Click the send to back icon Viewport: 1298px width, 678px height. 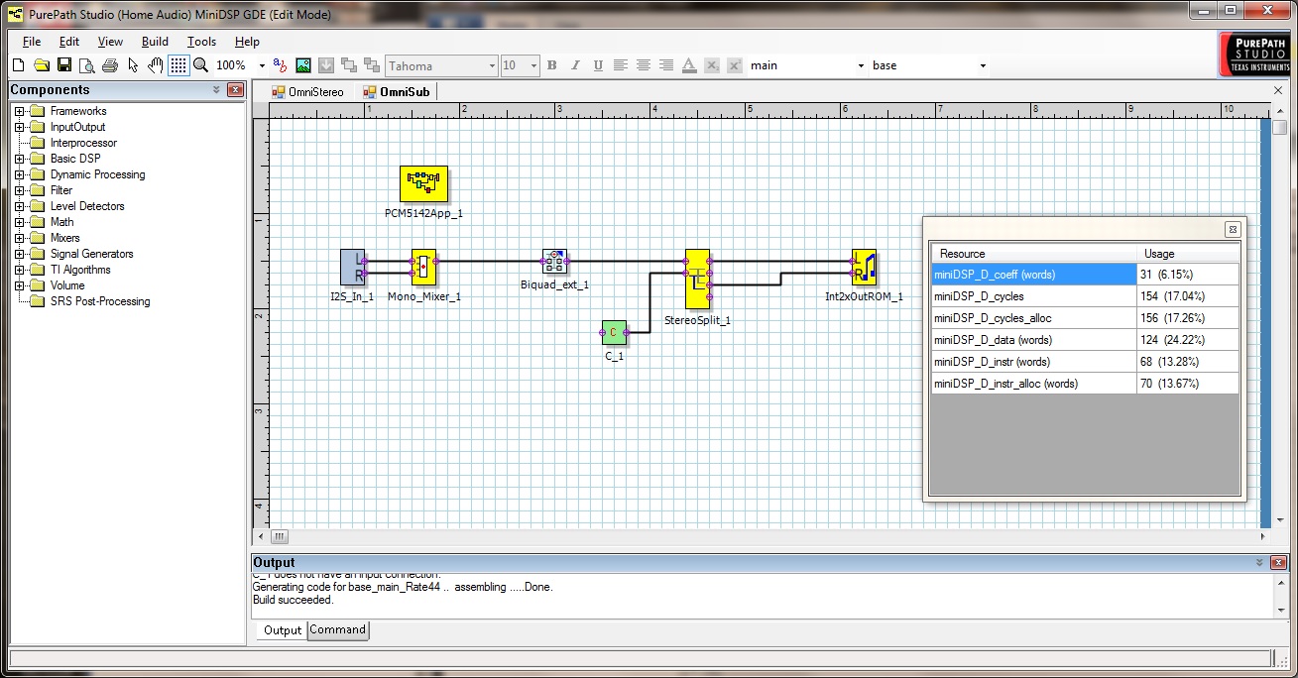click(372, 65)
